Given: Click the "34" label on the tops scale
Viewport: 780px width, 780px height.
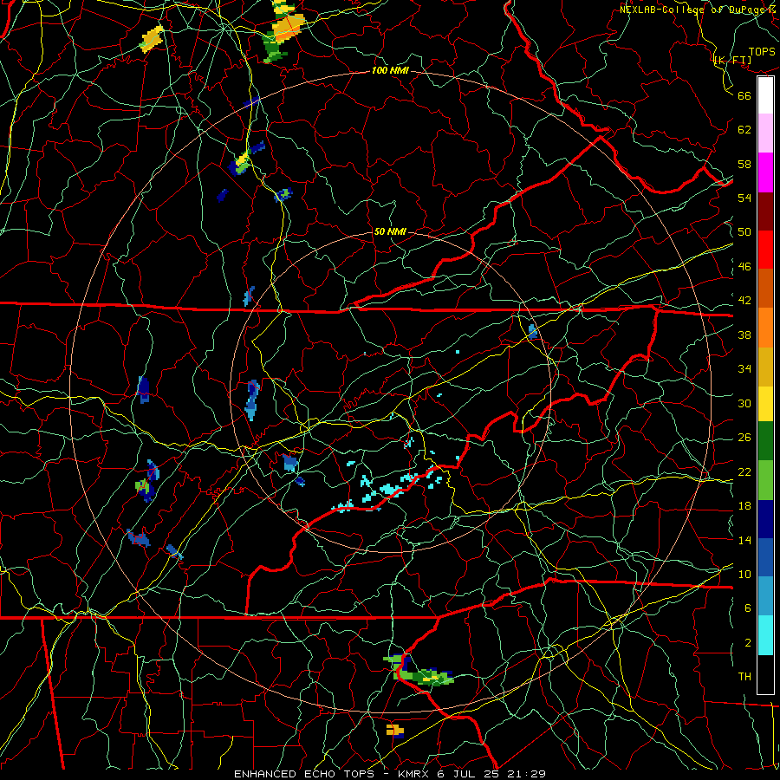Looking at the screenshot, I should tap(744, 368).
